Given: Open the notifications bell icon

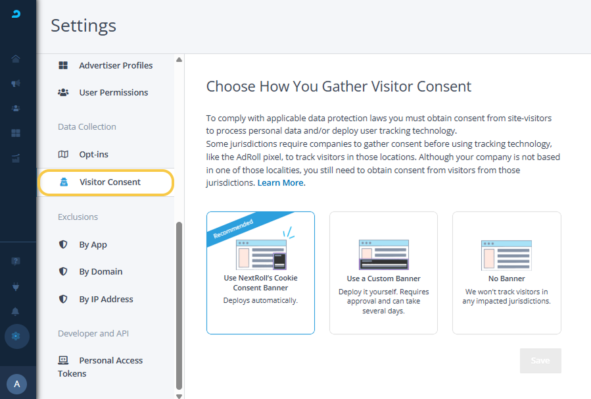Looking at the screenshot, I should (x=16, y=311).
